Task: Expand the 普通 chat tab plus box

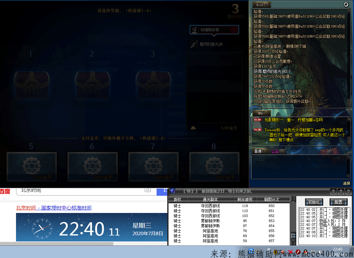Action: 264,151
